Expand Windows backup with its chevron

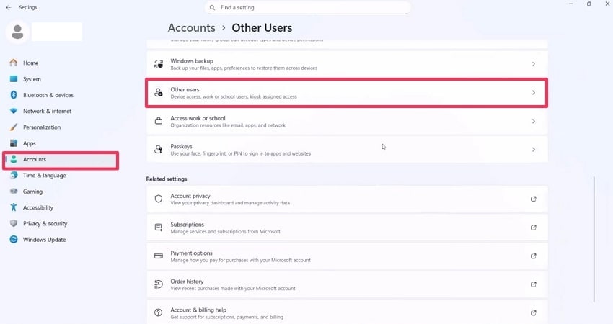click(x=533, y=64)
